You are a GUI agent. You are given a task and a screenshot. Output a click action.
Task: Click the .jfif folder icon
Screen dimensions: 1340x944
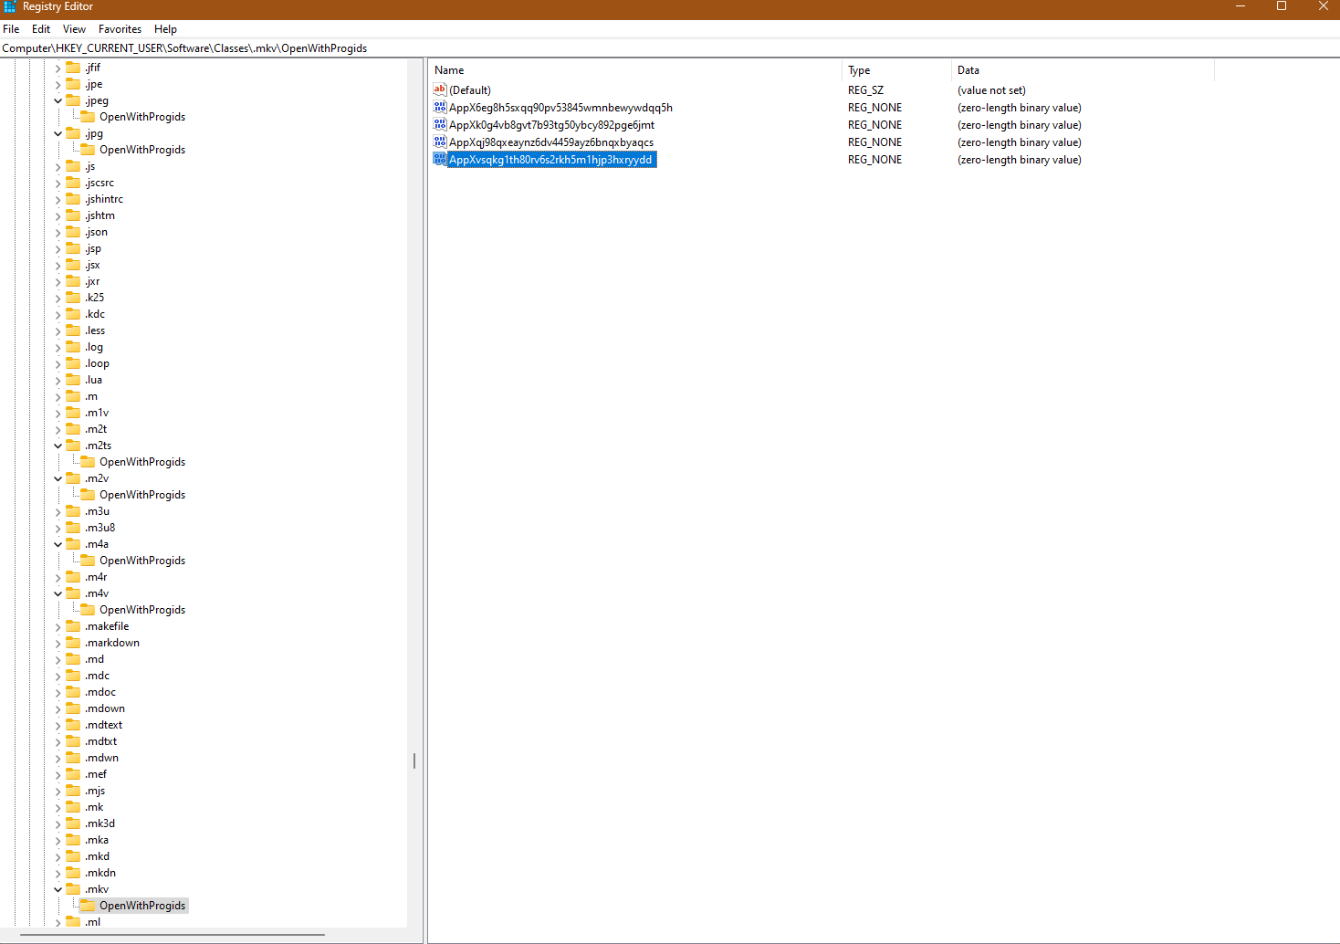click(x=73, y=68)
